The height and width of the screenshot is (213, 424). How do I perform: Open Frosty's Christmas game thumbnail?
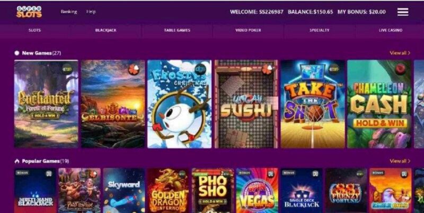pos(179,104)
